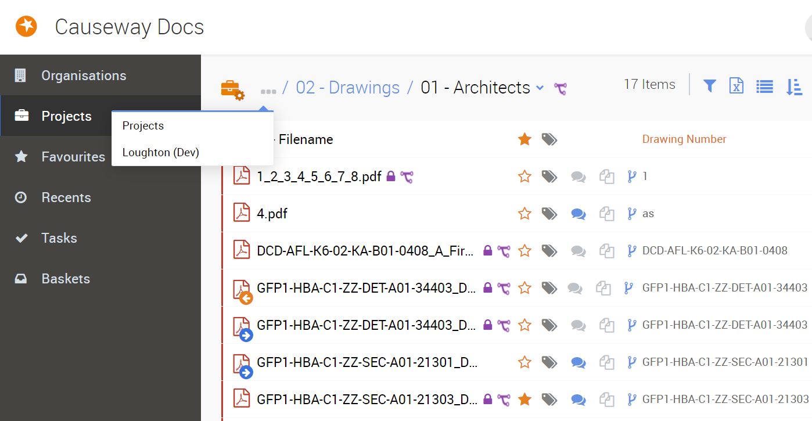Open blue comments icon for SEC-A01-21303 file
Screen dimensions: 812x421
click(578, 400)
